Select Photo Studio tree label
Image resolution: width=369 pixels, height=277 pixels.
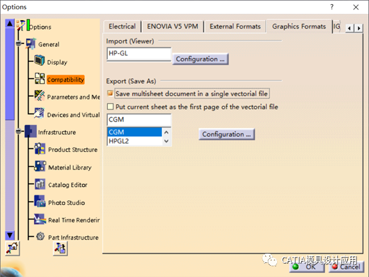pyautogui.click(x=67, y=202)
